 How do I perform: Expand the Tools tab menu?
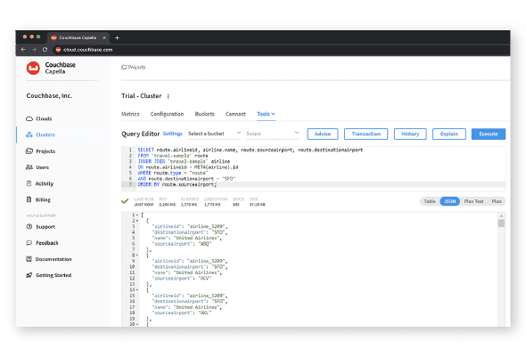click(x=266, y=114)
